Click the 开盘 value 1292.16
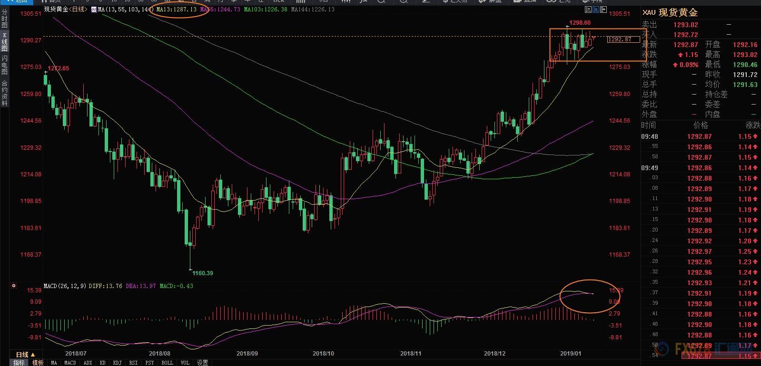Screen dimensions: 761x366 tap(745, 45)
